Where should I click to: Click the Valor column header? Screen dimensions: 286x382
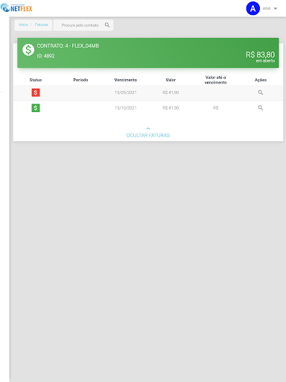point(171,80)
